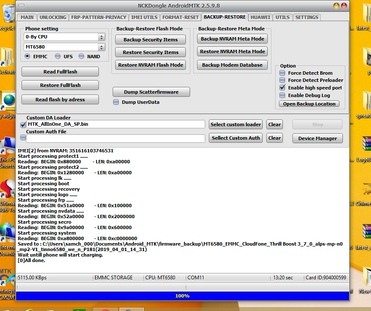Click the Read FullFlash button

(x=60, y=72)
